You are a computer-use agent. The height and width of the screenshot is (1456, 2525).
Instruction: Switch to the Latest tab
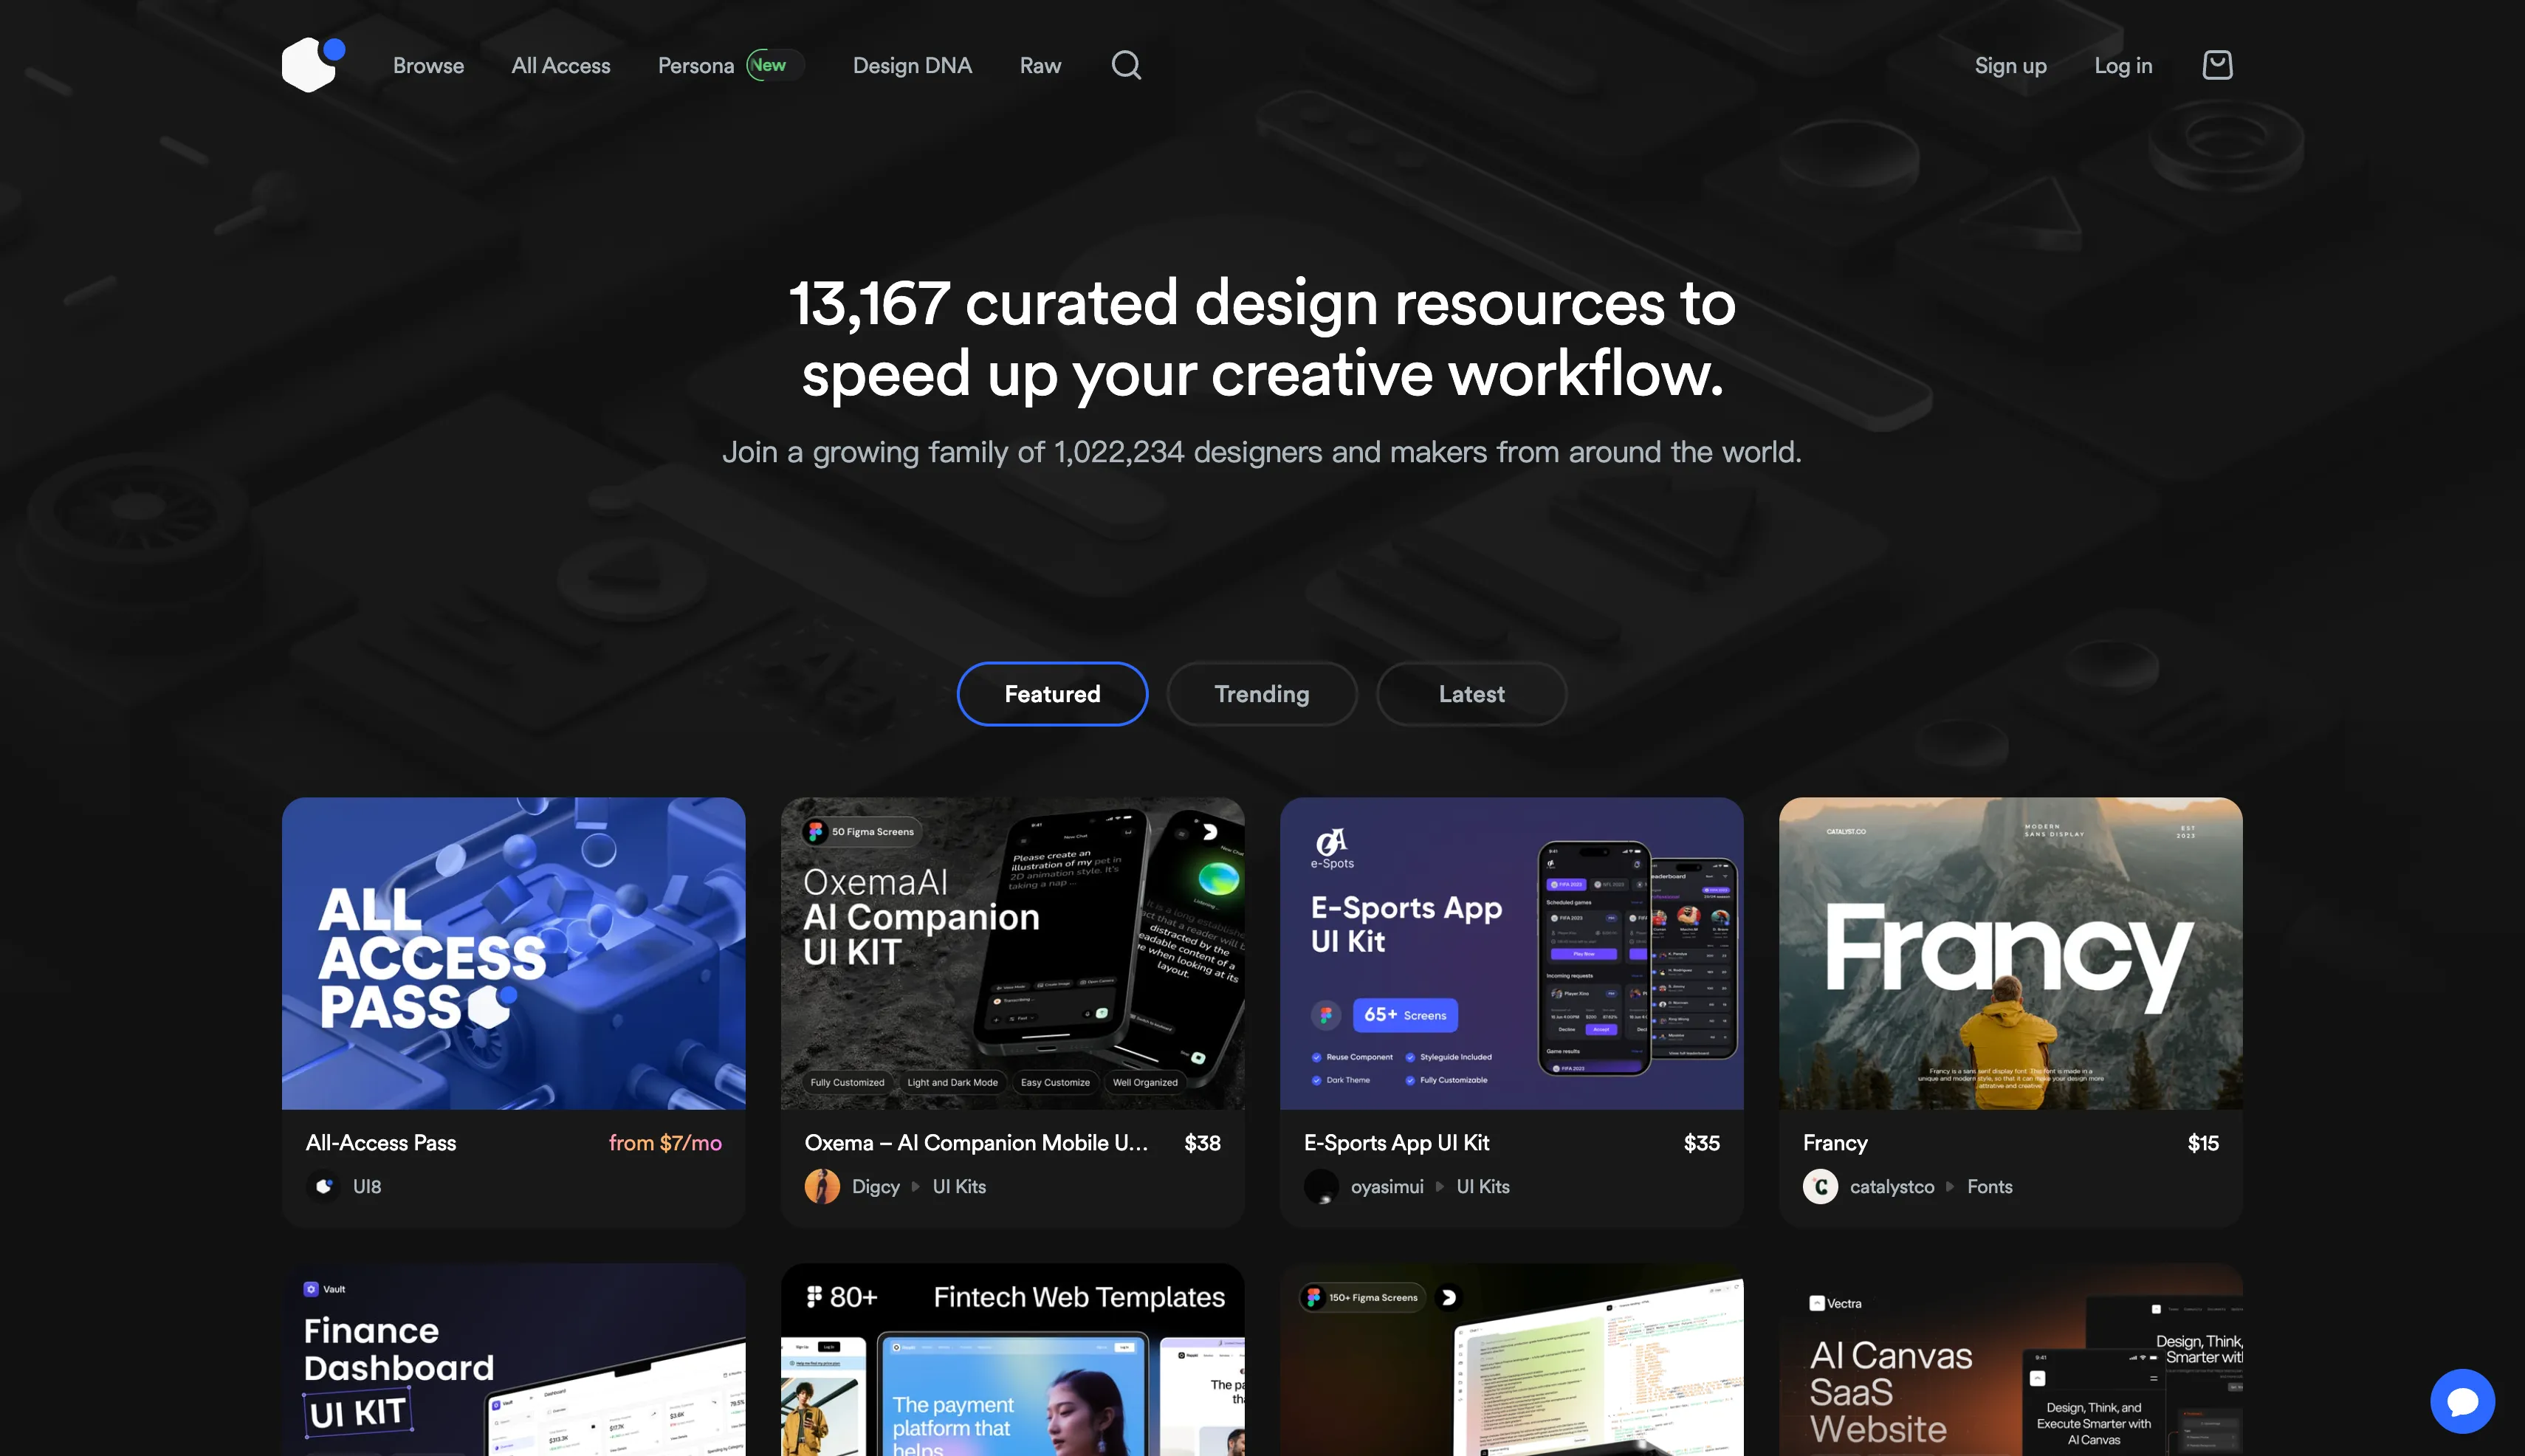(1471, 694)
